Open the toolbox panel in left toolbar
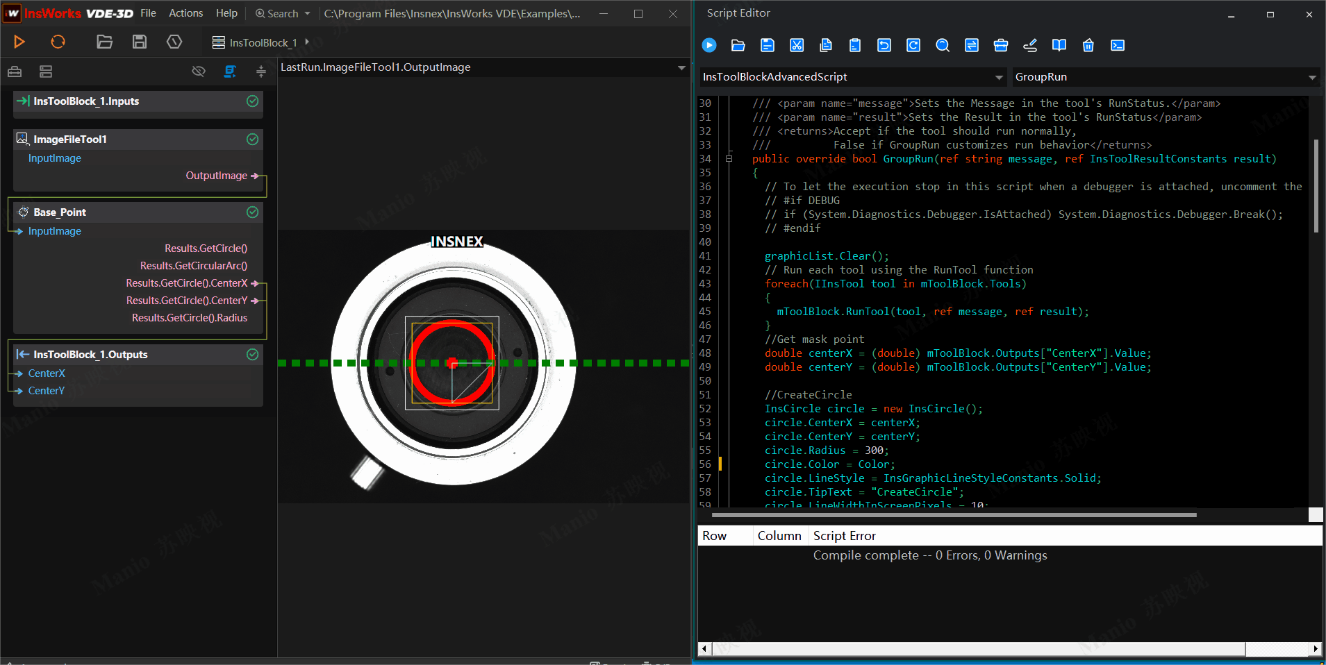This screenshot has height=665, width=1326. (15, 71)
